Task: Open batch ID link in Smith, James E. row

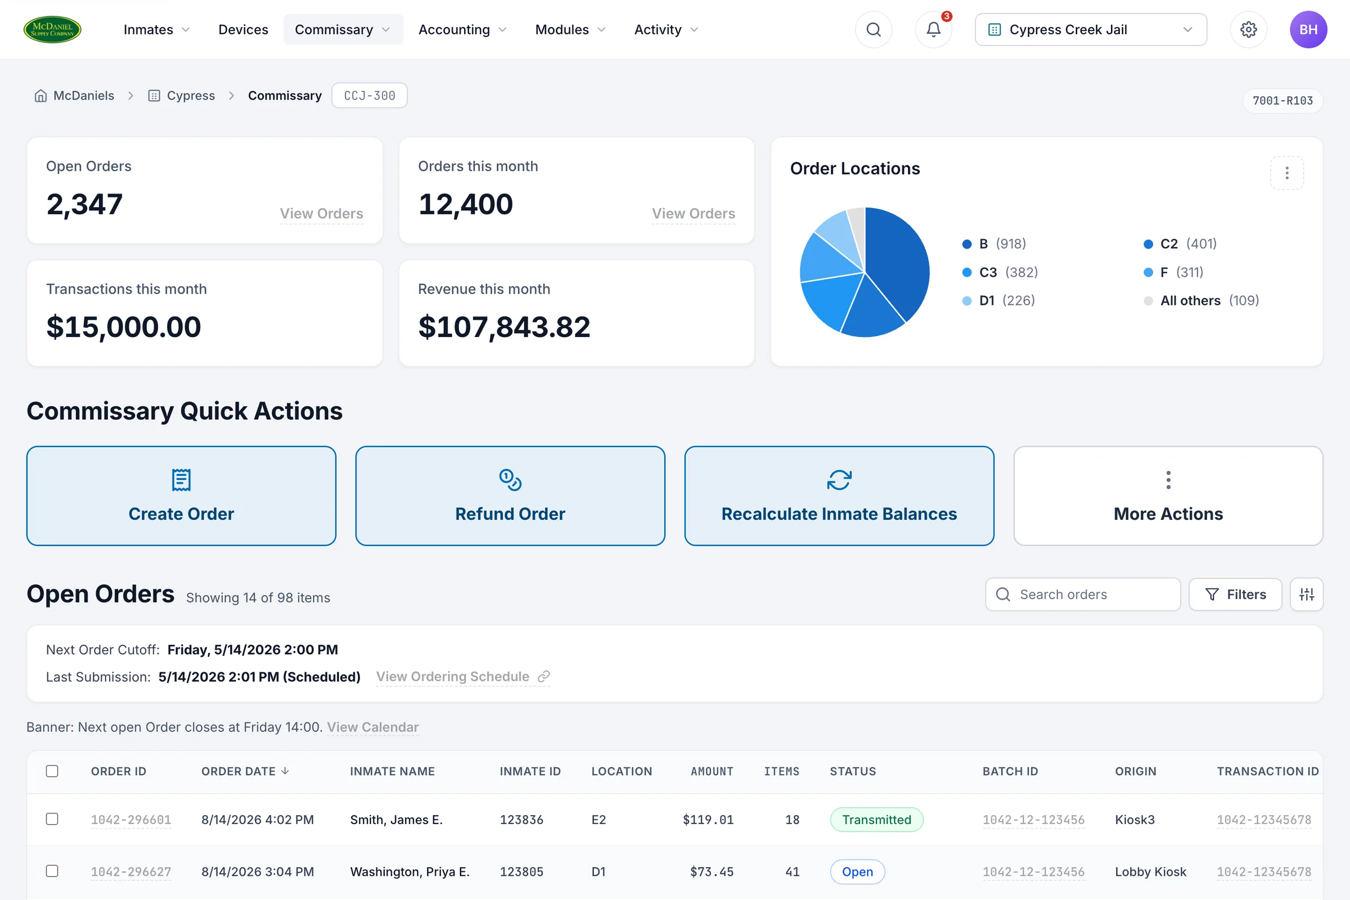Action: click(x=1033, y=820)
